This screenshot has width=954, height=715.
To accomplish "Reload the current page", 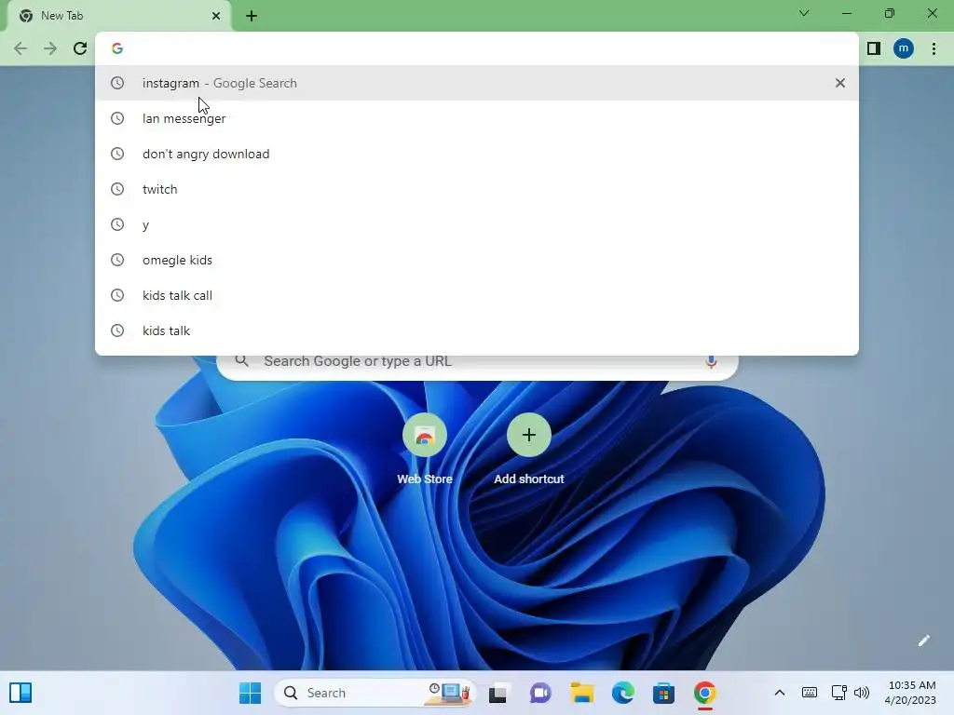I will (x=80, y=48).
